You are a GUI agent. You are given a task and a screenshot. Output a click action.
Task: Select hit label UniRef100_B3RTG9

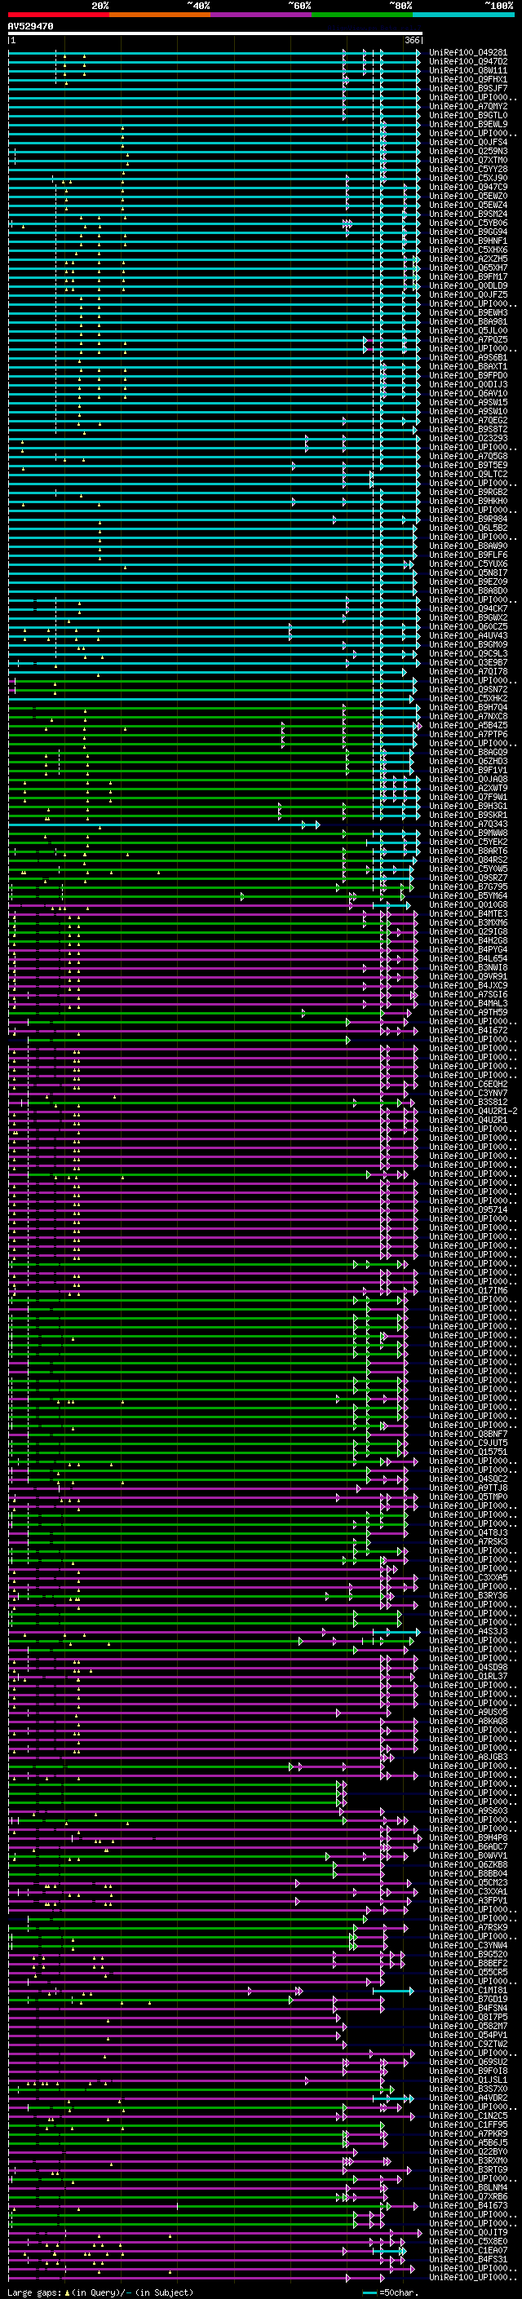tap(467, 2169)
